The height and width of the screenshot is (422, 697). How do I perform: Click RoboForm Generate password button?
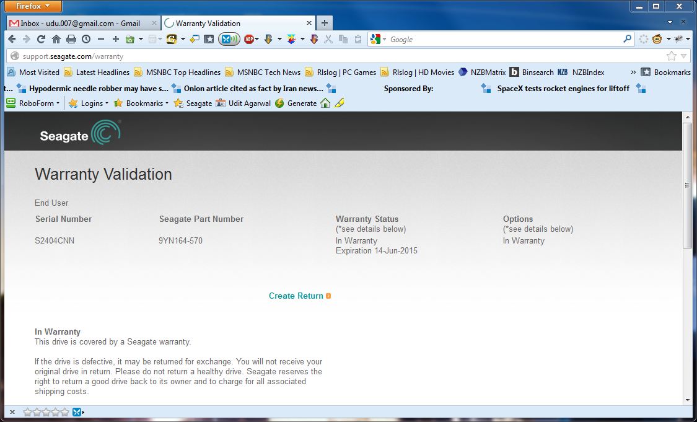(x=296, y=103)
